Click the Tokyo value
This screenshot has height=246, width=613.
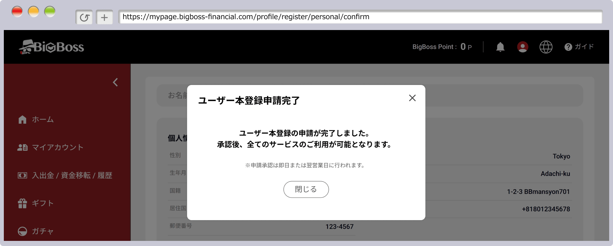point(561,156)
